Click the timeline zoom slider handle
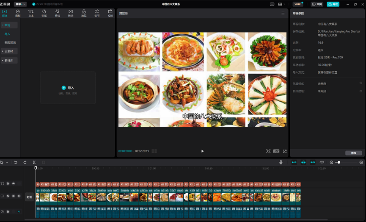 tap(339, 162)
